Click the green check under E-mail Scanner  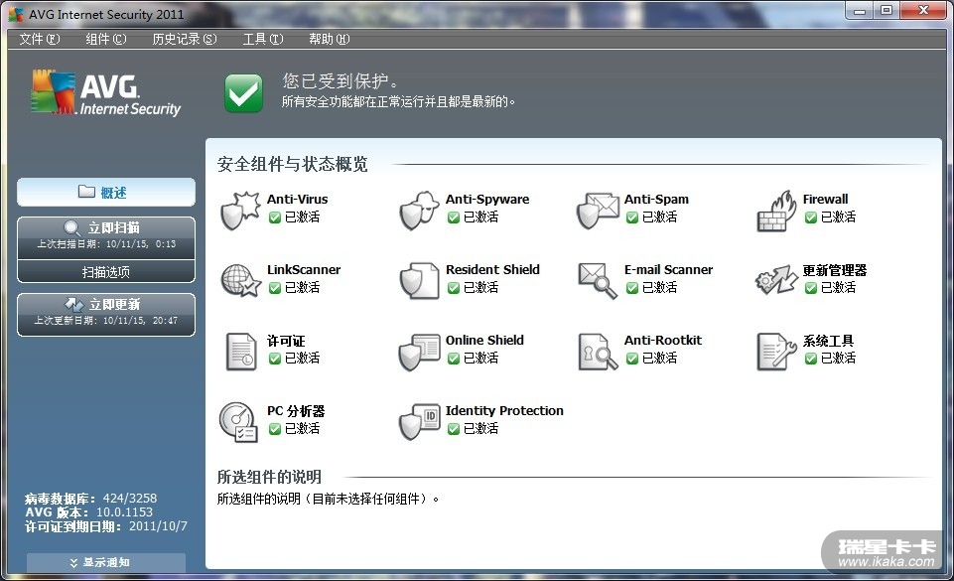click(x=632, y=288)
